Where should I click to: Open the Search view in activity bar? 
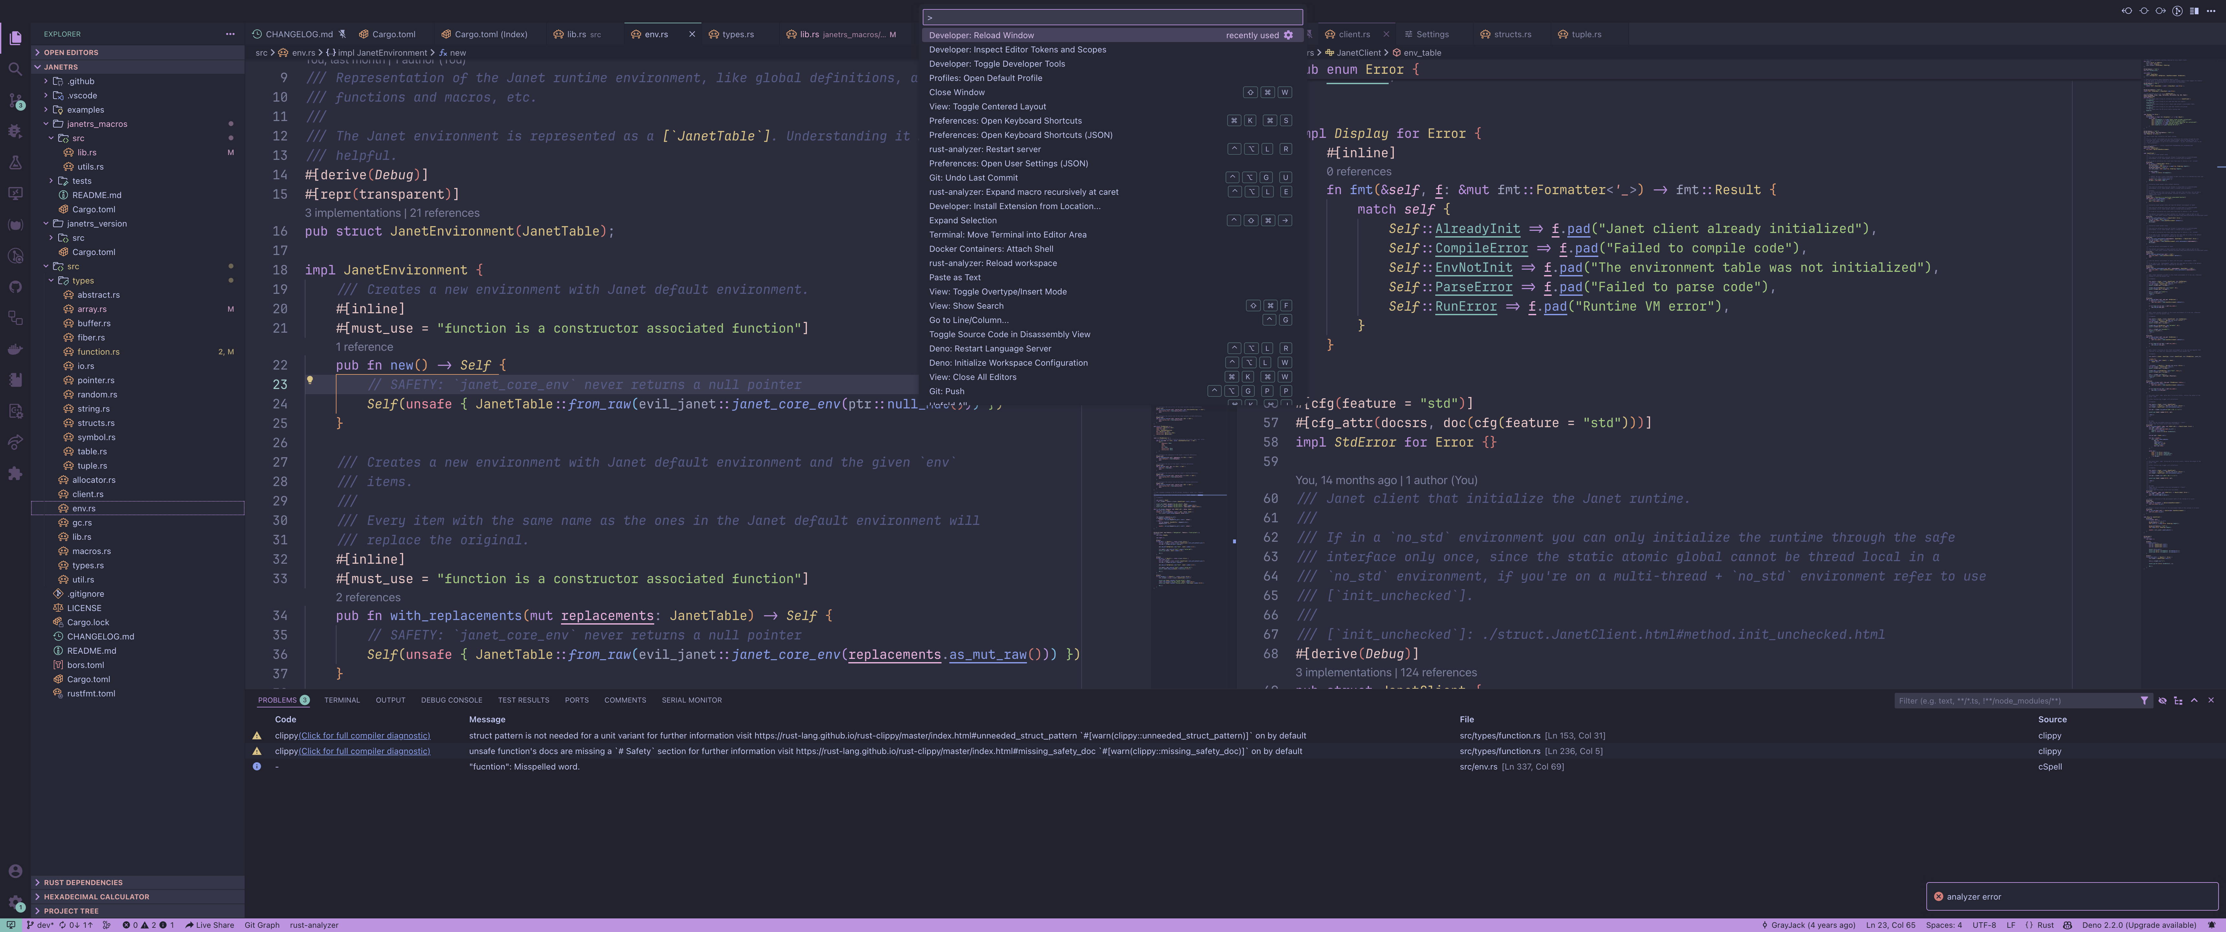tap(15, 69)
